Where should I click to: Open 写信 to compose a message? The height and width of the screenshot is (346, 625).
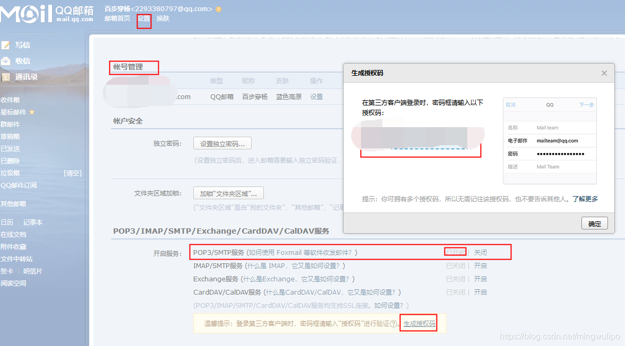point(23,46)
